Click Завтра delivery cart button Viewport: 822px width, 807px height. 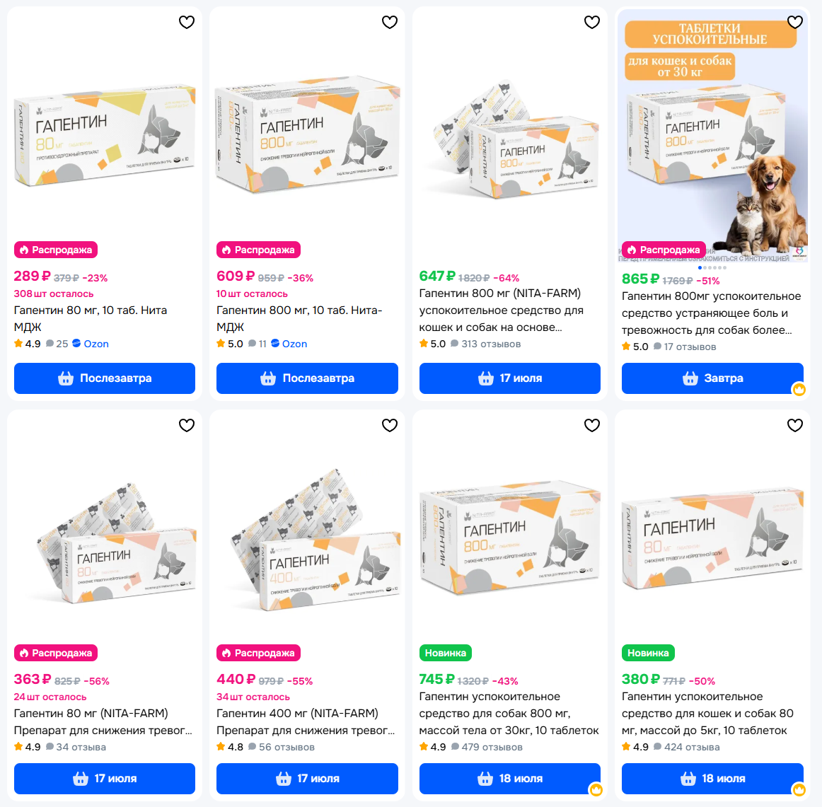(712, 378)
